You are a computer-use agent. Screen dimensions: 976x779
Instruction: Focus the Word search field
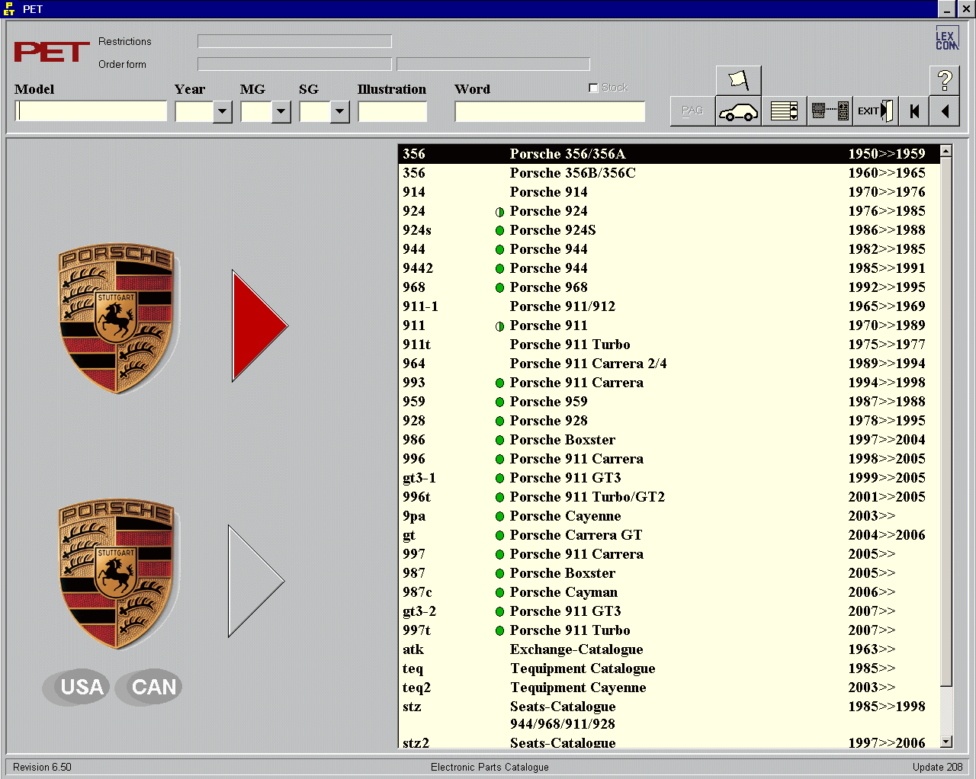click(x=550, y=111)
